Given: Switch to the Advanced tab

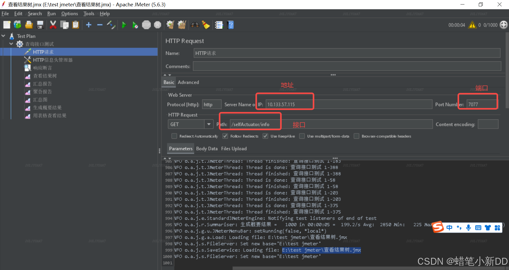Looking at the screenshot, I should tap(188, 82).
